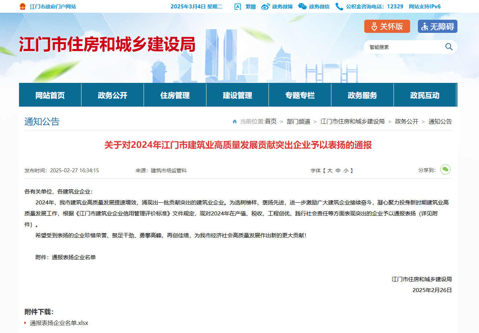Screen dimensions: 479x333
Task: Click the 通知公告 section heading
Action: click(x=42, y=122)
